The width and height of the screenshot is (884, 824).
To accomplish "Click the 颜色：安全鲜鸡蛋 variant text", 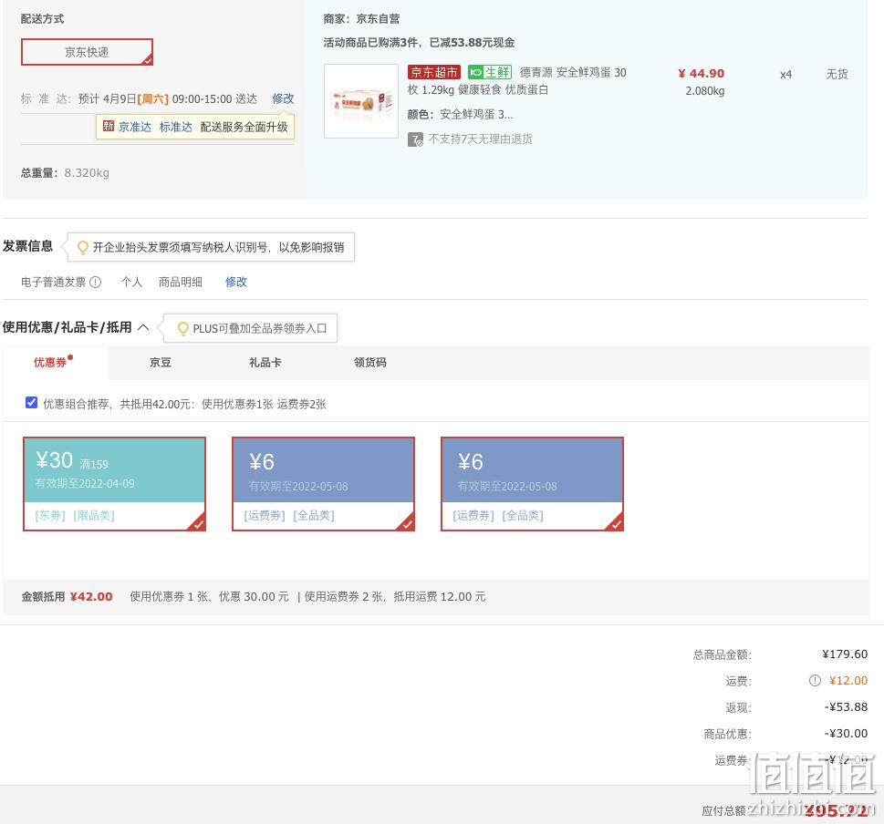I will tap(460, 114).
